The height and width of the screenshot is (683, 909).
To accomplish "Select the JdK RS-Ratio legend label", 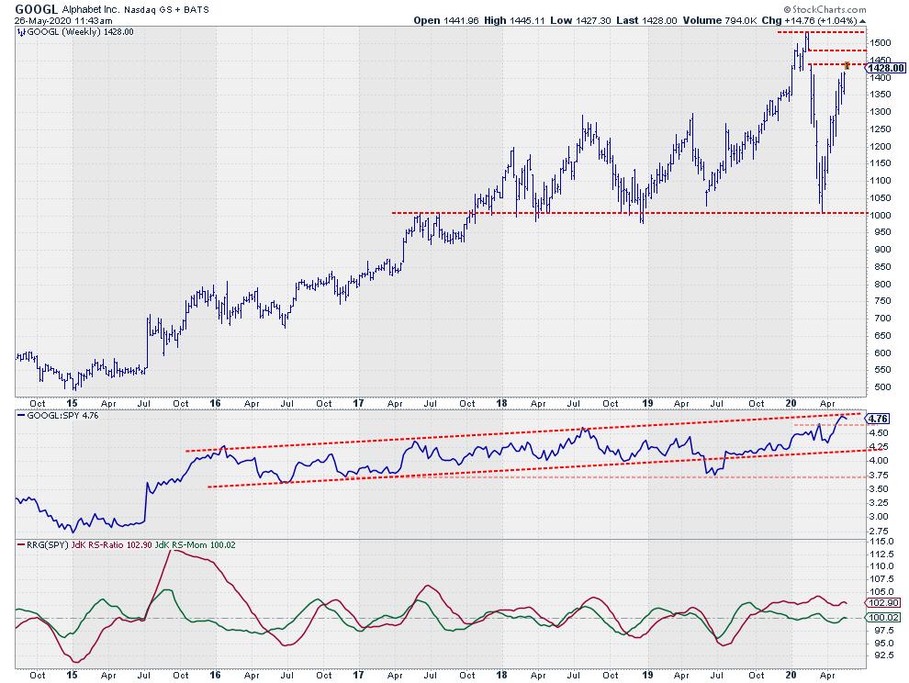I will click(99, 544).
